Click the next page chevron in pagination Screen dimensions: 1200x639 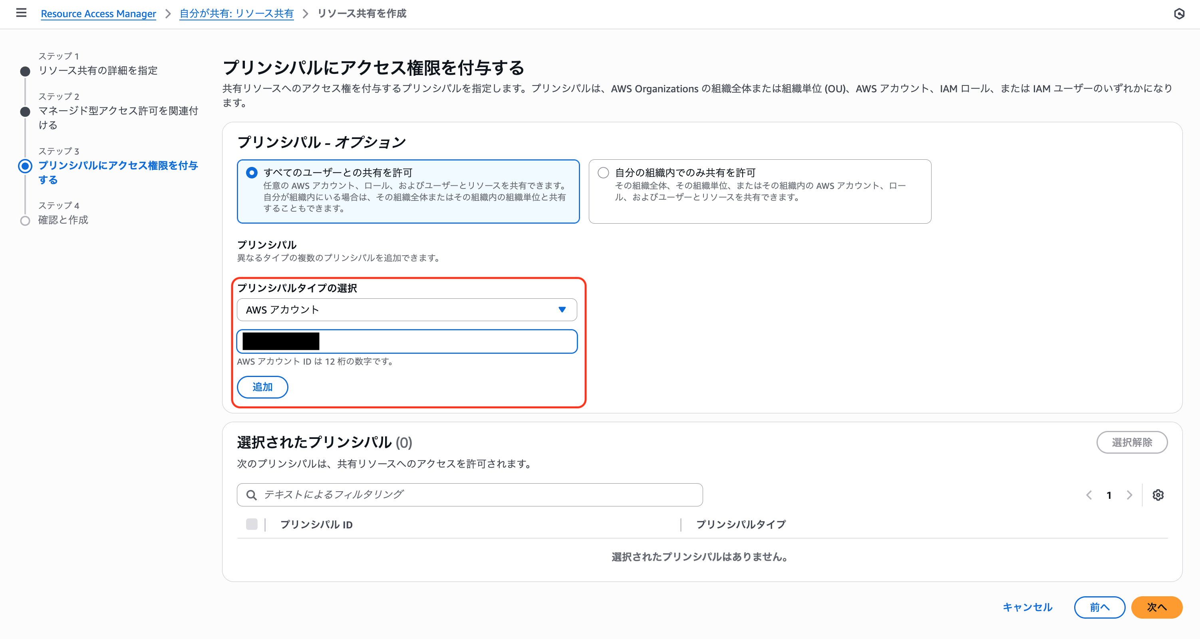[x=1129, y=495]
